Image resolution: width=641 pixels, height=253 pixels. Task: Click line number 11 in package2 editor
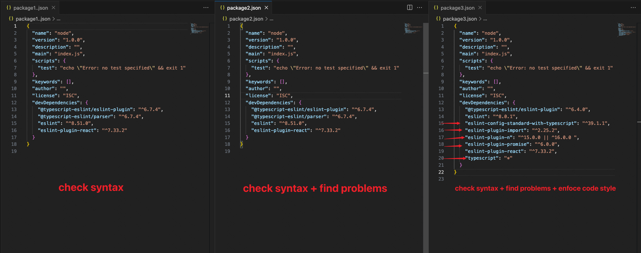click(227, 96)
